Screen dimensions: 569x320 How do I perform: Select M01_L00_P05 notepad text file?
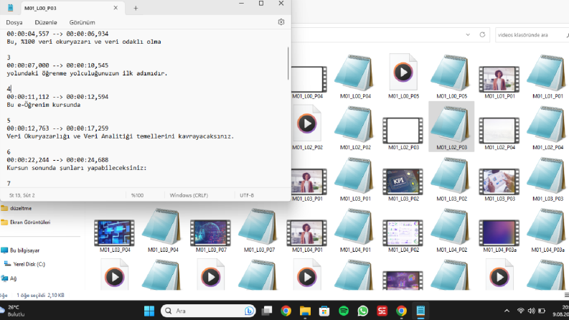(x=451, y=77)
